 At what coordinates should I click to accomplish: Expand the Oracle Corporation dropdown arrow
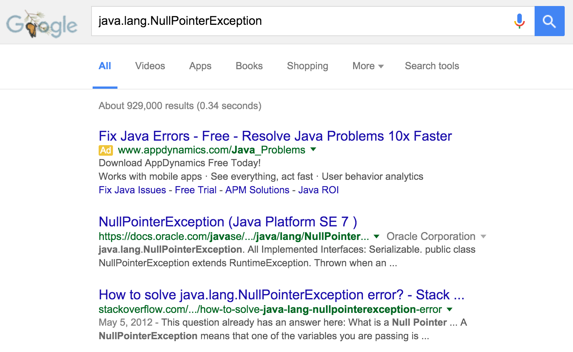(483, 237)
